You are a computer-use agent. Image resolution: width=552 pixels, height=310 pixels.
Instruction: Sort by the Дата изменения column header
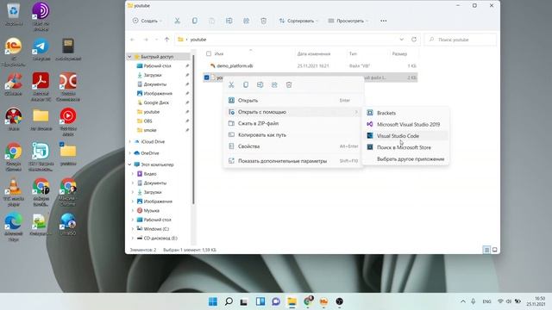point(314,53)
